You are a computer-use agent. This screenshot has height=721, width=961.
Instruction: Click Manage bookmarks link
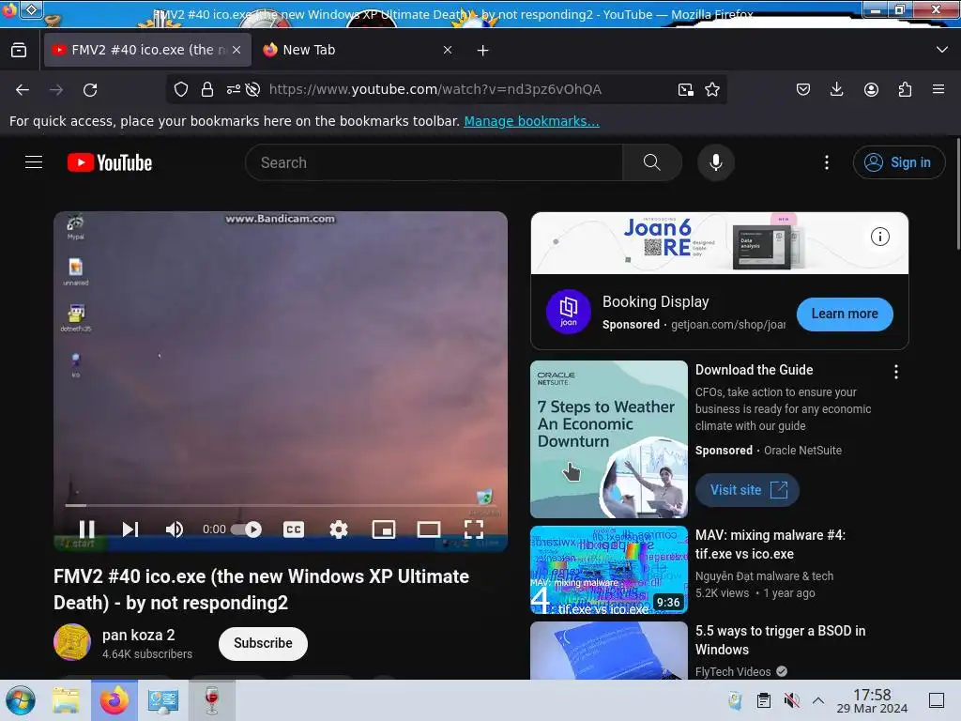coord(531,121)
